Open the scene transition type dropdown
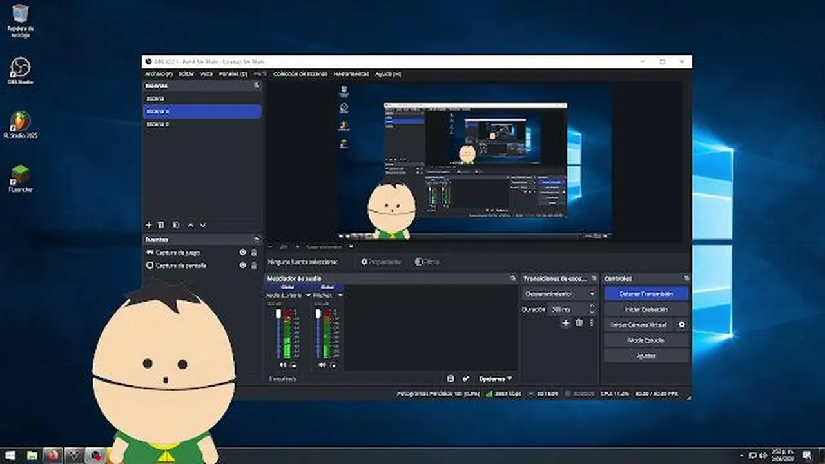 [x=559, y=294]
